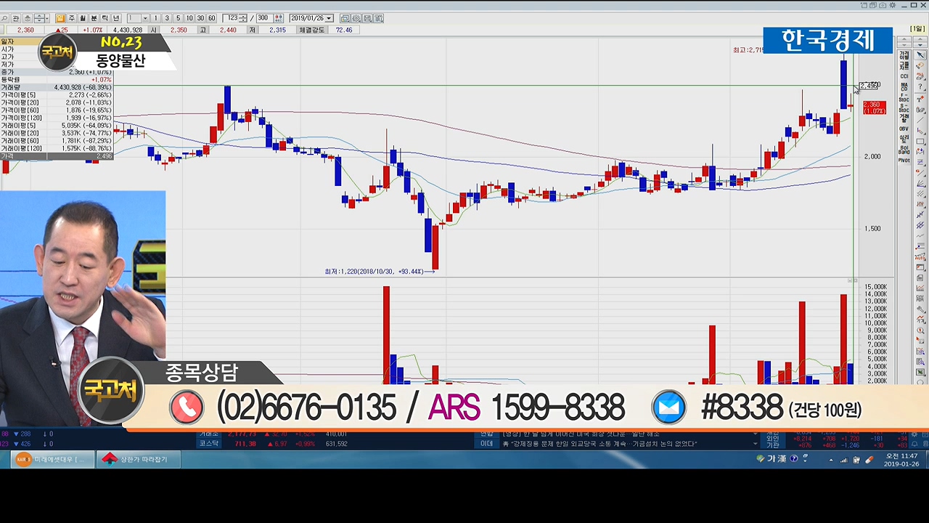Expand the interval number combo box

click(x=145, y=18)
